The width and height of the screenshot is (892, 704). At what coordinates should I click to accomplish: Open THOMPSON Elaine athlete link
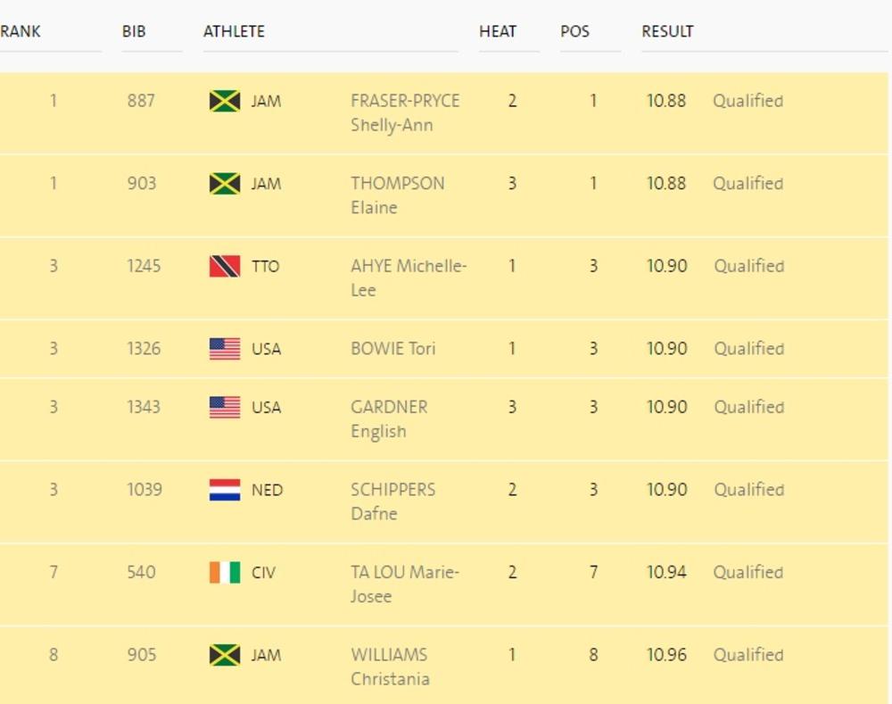pyautogui.click(x=397, y=195)
